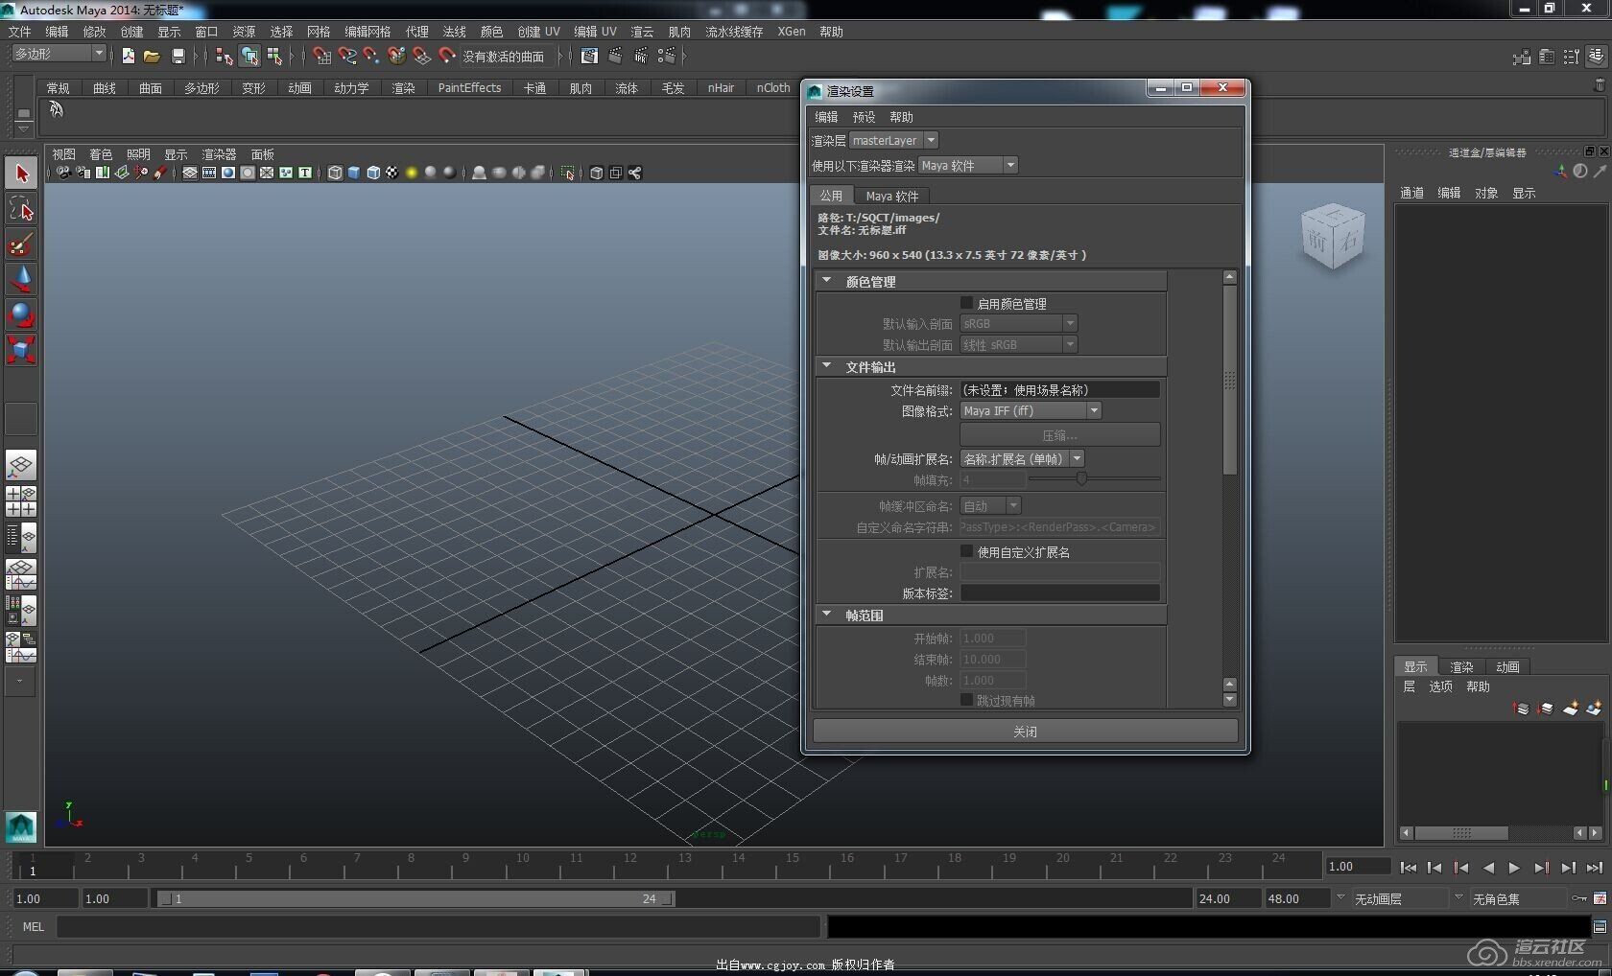
Task: Play the animation backwards
Action: pyautogui.click(x=1488, y=868)
